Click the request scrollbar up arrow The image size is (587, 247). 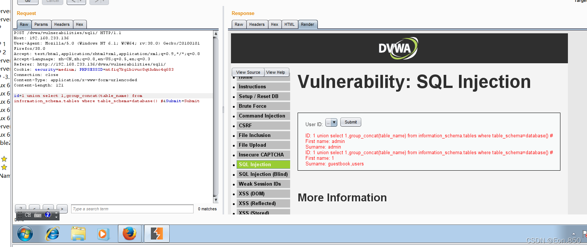click(x=216, y=34)
